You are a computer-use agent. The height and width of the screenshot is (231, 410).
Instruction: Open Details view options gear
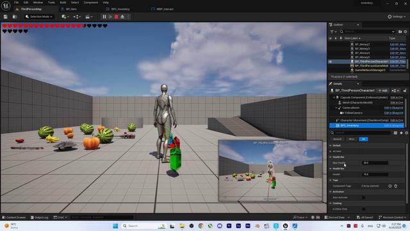click(406, 133)
